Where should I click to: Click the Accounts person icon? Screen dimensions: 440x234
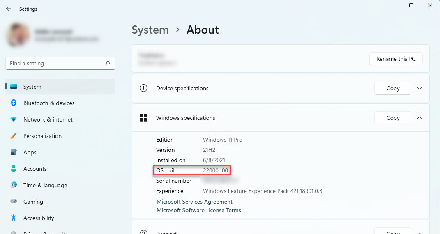tap(14, 169)
